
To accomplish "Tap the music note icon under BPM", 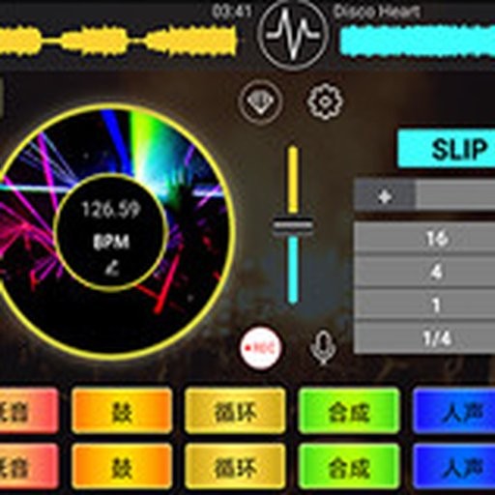I will (x=111, y=268).
